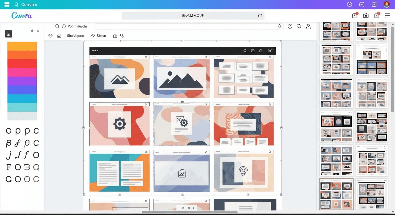Expand the three-dots menu in the dark canvas header
Viewport: 395px width, 215px height.
click(95, 51)
